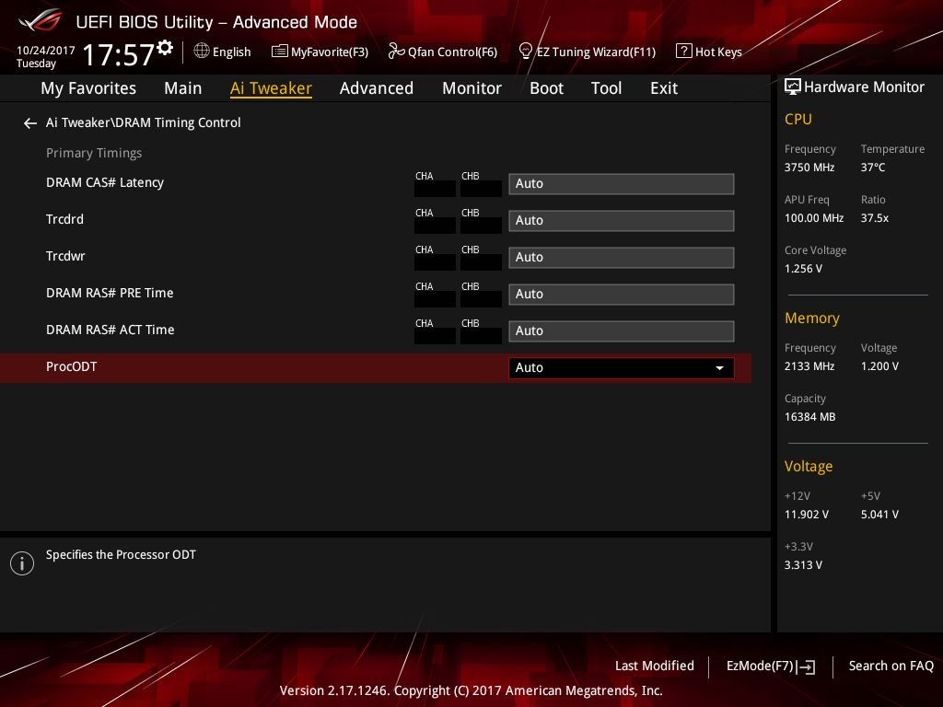Click the +12V 11.902 V reading
The width and height of the screenshot is (943, 707).
tap(806, 515)
